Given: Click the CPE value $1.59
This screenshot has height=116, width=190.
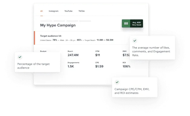Looking at the screenshot, I should (x=99, y=66).
